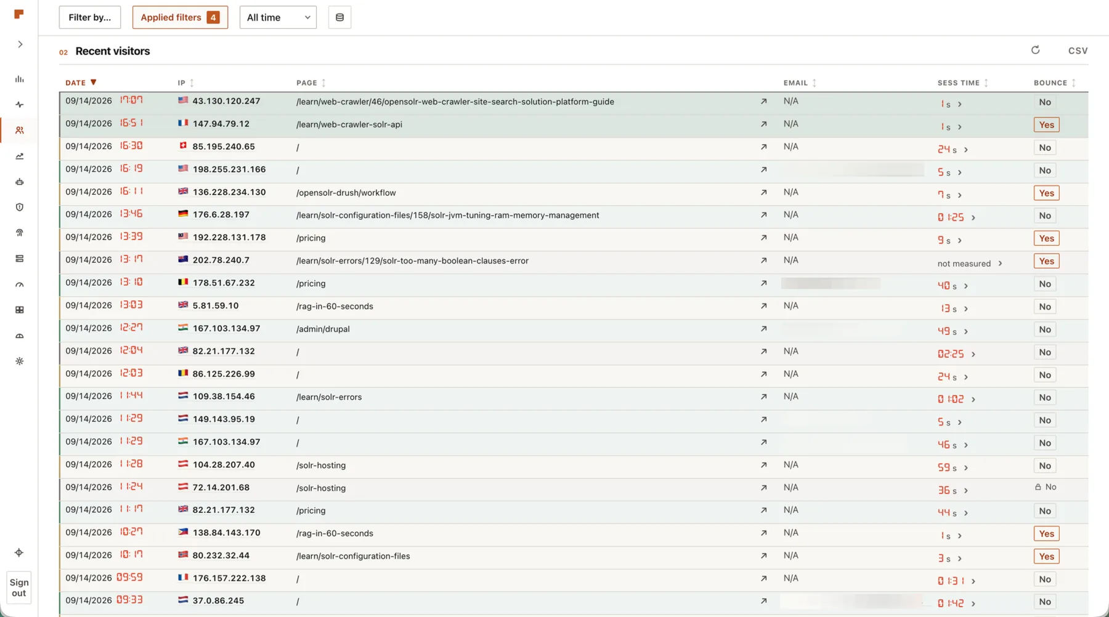Open the database icon next to All time
Image resolution: width=1109 pixels, height=617 pixels.
[x=339, y=17]
